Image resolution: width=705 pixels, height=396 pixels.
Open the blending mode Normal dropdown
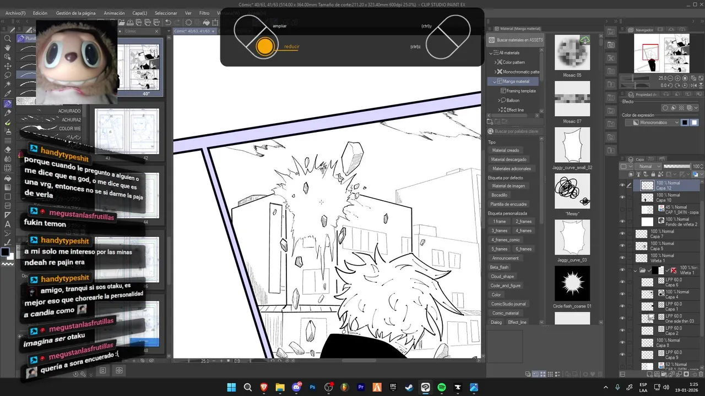pyautogui.click(x=648, y=167)
